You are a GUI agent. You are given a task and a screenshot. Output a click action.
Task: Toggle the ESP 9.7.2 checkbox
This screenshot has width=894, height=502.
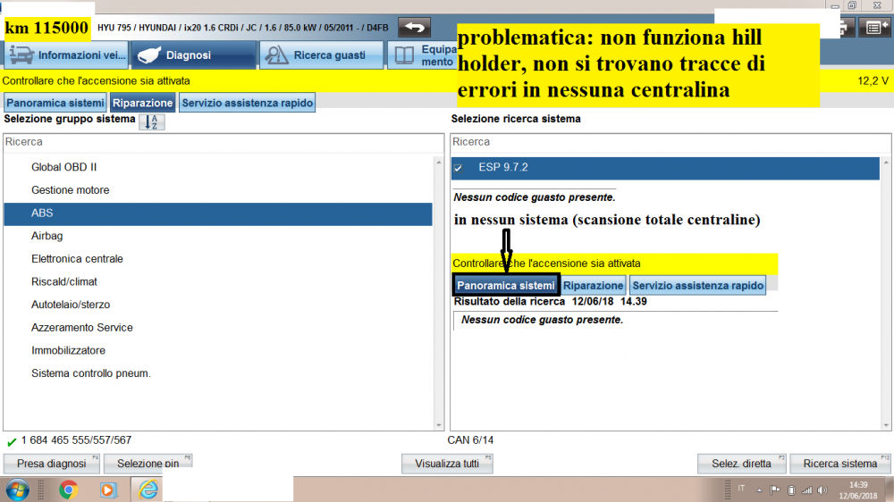[459, 168]
